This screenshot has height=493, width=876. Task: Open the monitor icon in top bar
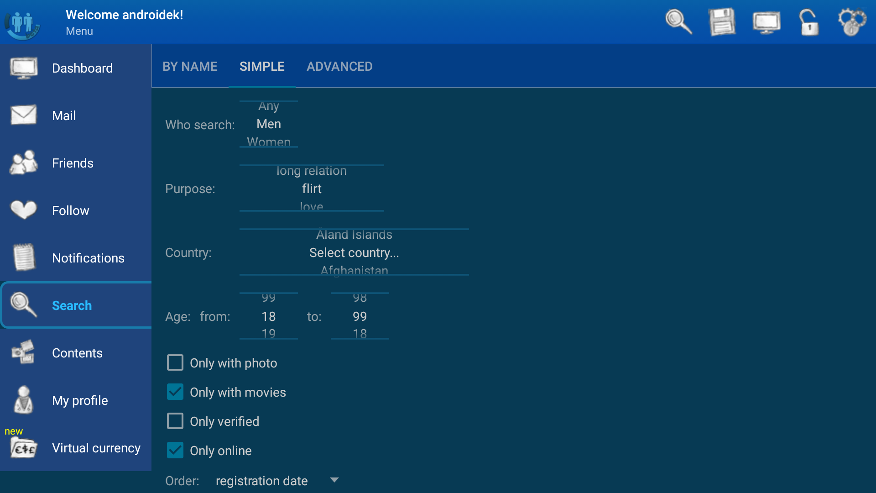766,21
